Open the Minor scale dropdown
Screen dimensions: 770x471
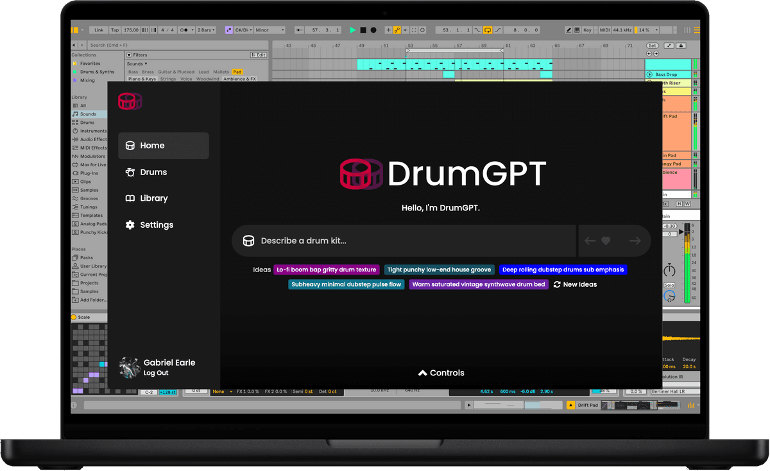pyautogui.click(x=269, y=30)
